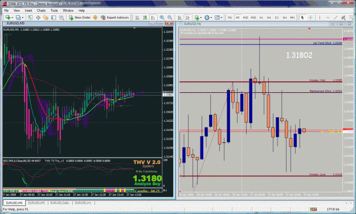Click the Analyze Buy text
The width and height of the screenshot is (356, 214).
pos(148,184)
